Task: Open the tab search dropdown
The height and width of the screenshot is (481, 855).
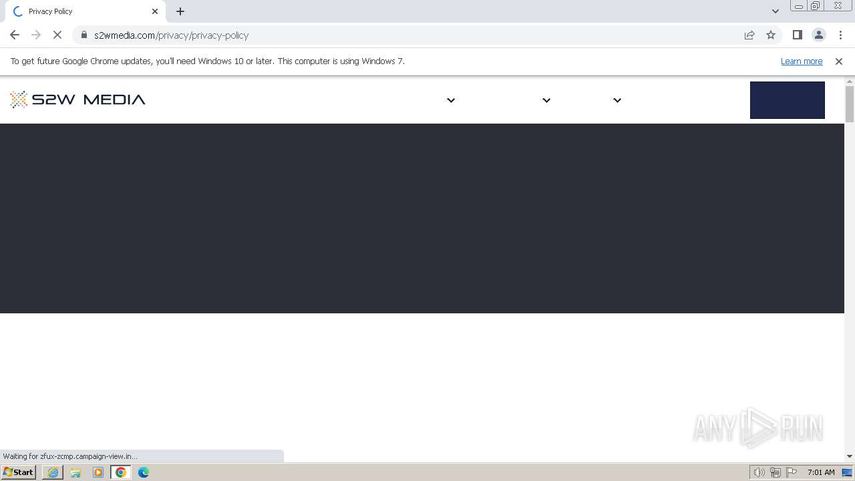Action: [775, 11]
